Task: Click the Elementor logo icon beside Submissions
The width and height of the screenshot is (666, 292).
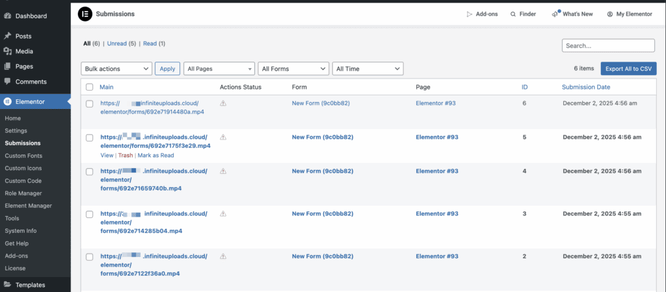Action: coord(85,14)
